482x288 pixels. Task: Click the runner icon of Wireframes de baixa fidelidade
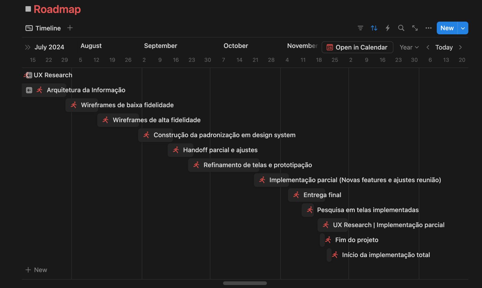coord(74,105)
